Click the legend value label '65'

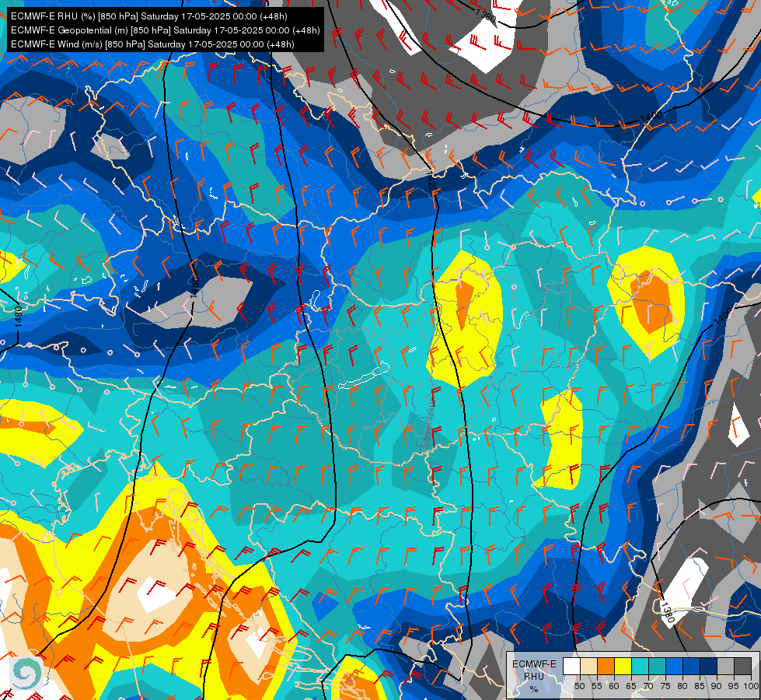click(631, 686)
